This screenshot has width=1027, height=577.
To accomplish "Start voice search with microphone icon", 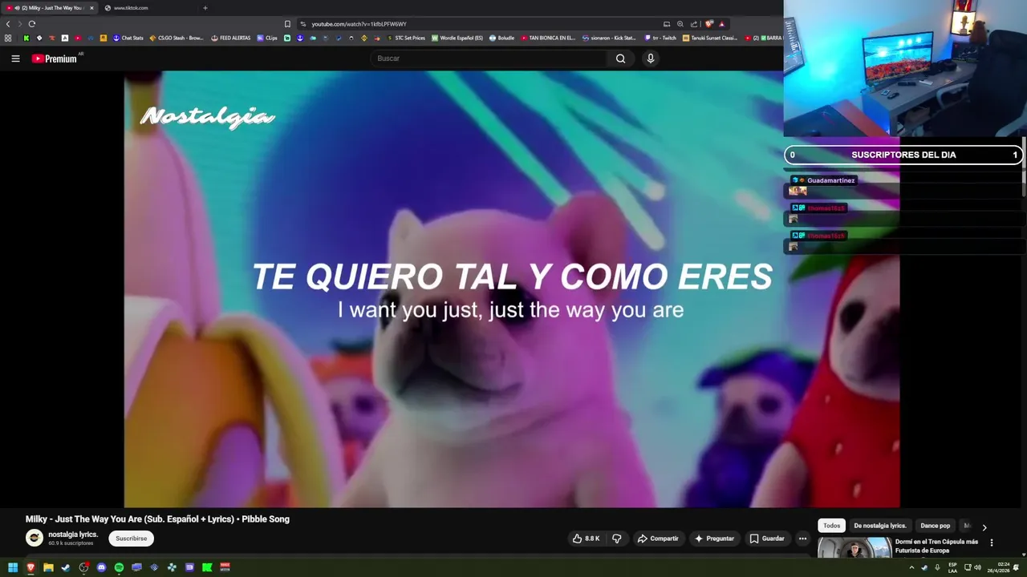I will (x=651, y=59).
